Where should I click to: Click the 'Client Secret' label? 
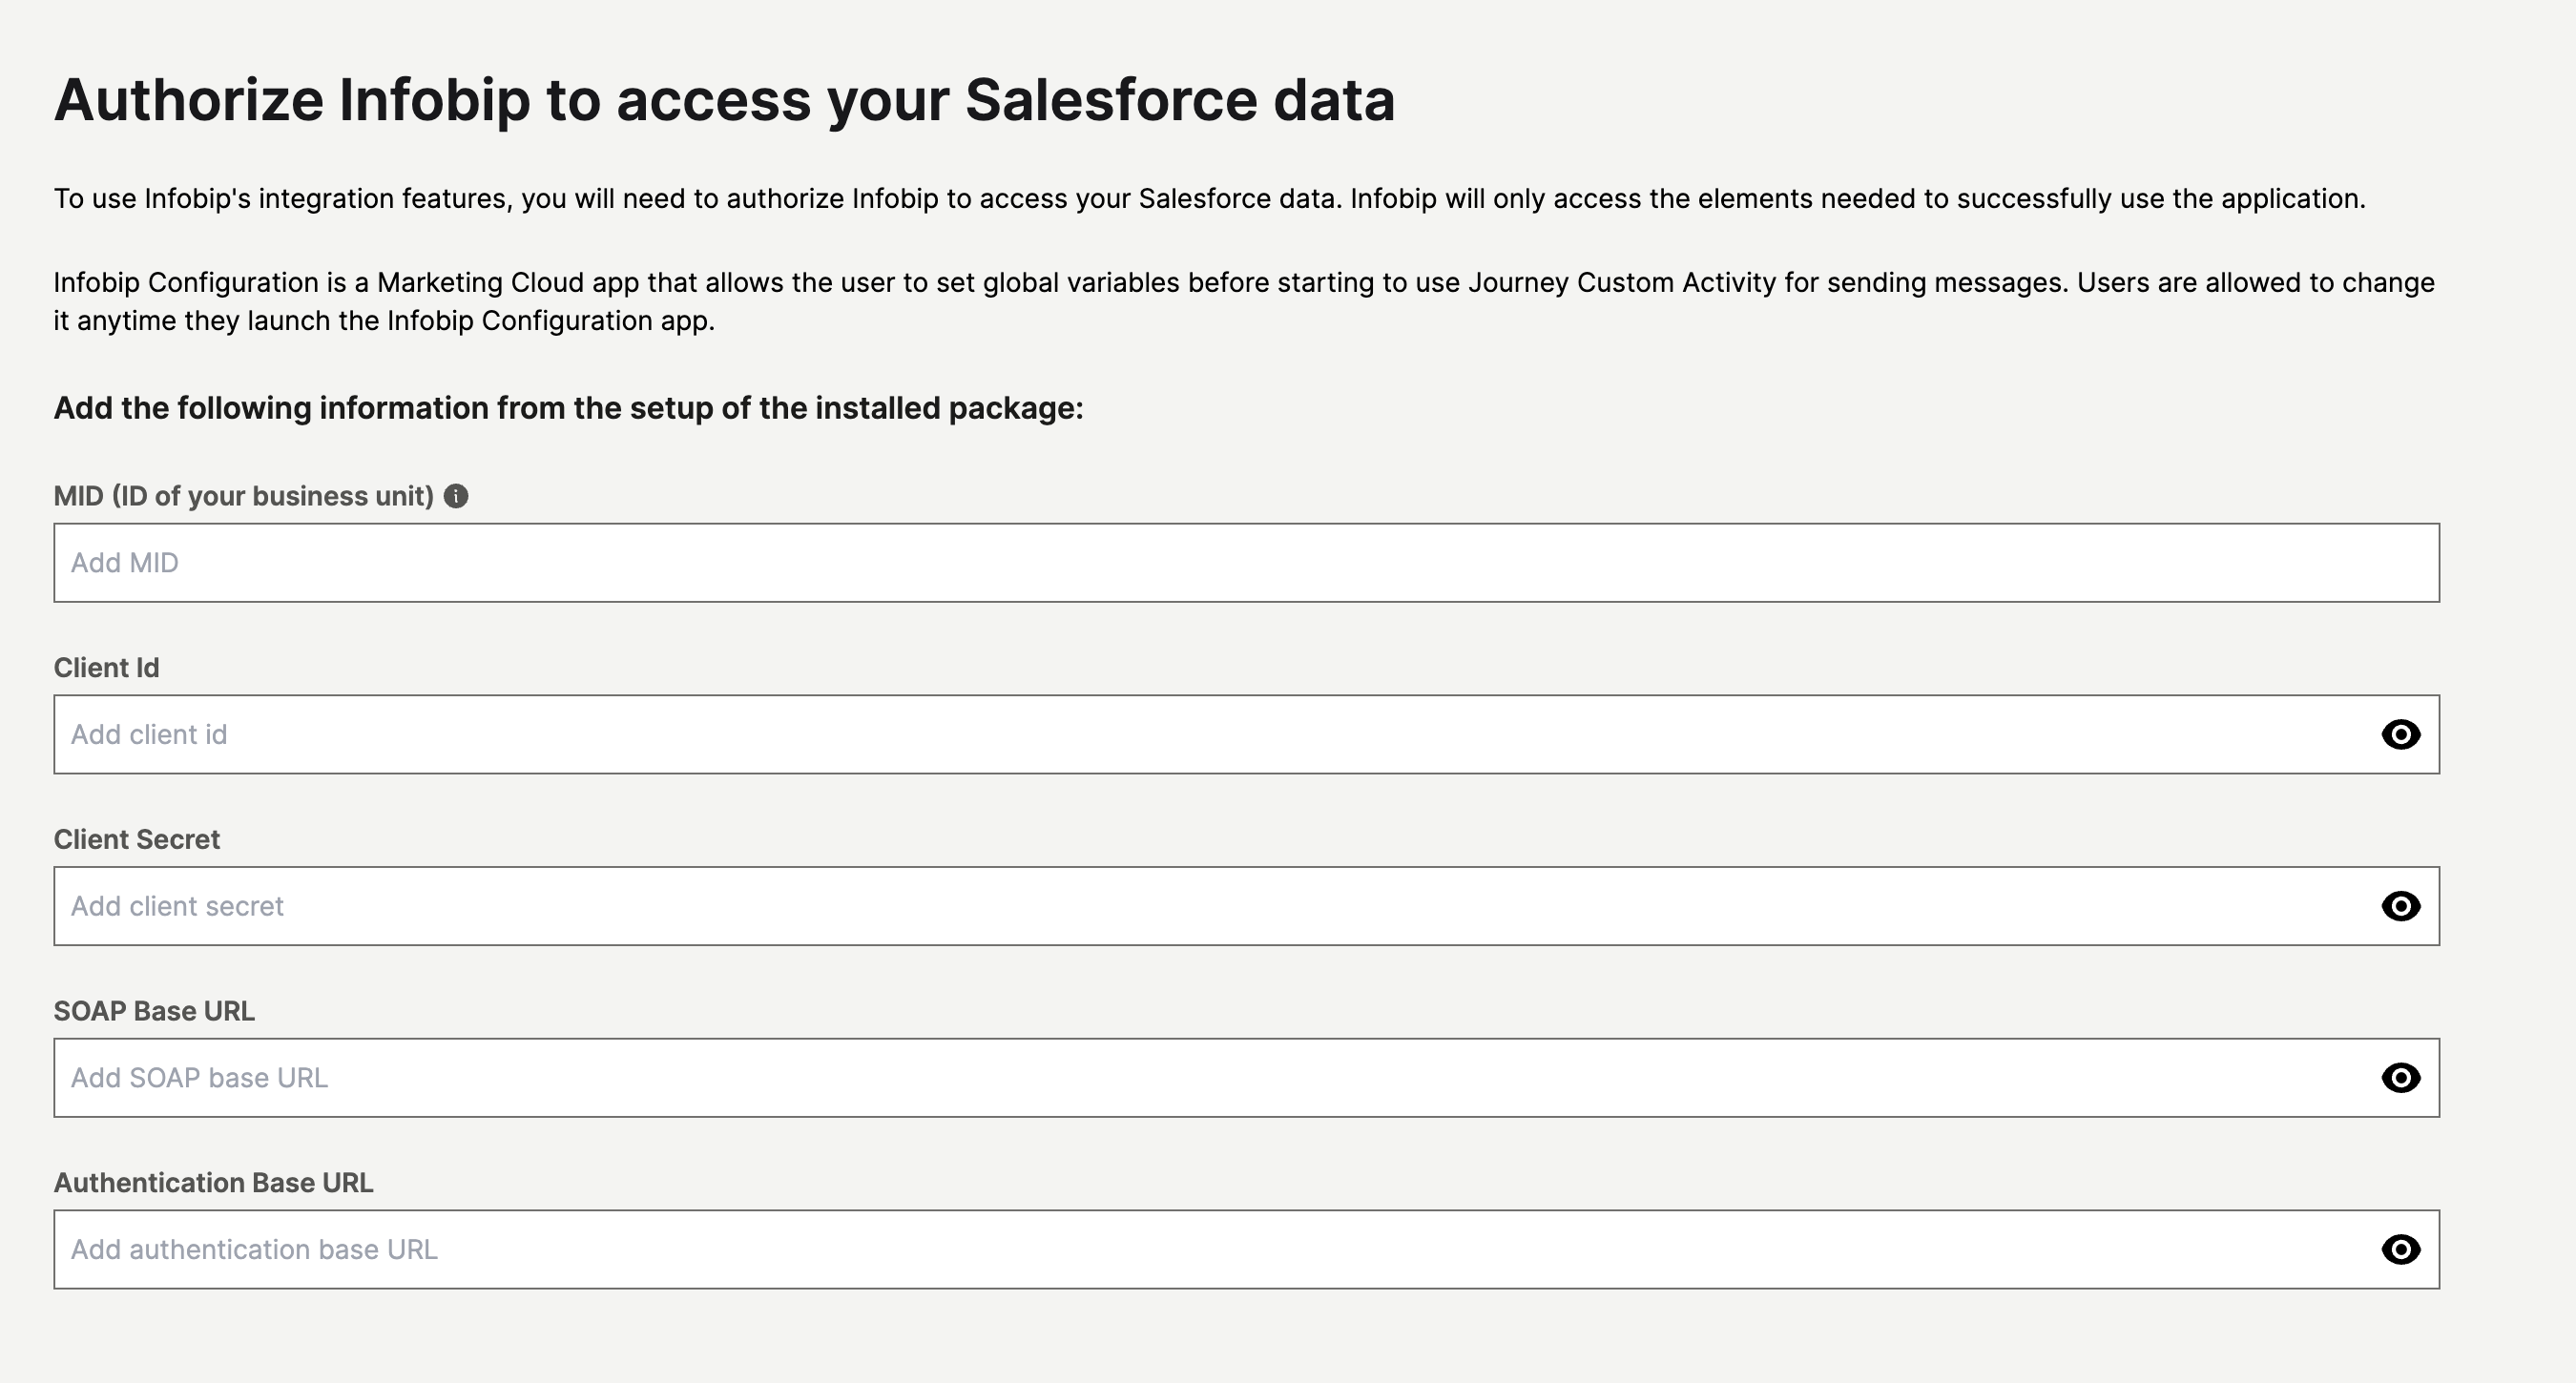(136, 840)
